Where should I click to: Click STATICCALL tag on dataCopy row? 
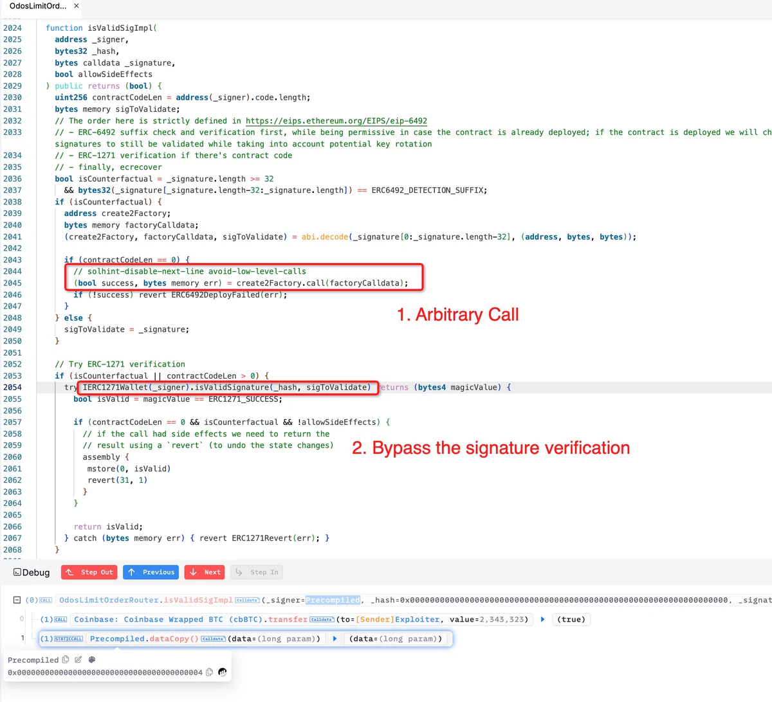[x=69, y=639]
